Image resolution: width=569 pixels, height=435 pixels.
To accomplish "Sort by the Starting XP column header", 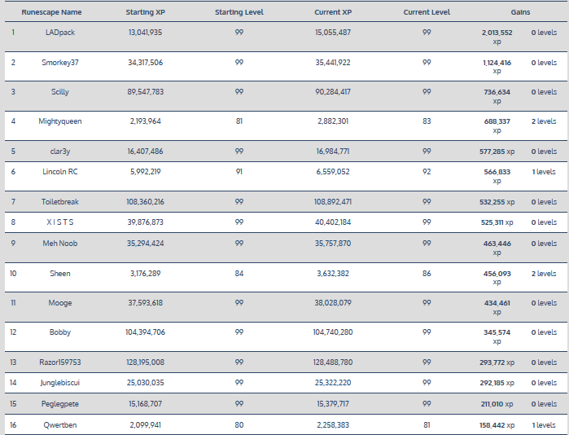I will click(146, 13).
